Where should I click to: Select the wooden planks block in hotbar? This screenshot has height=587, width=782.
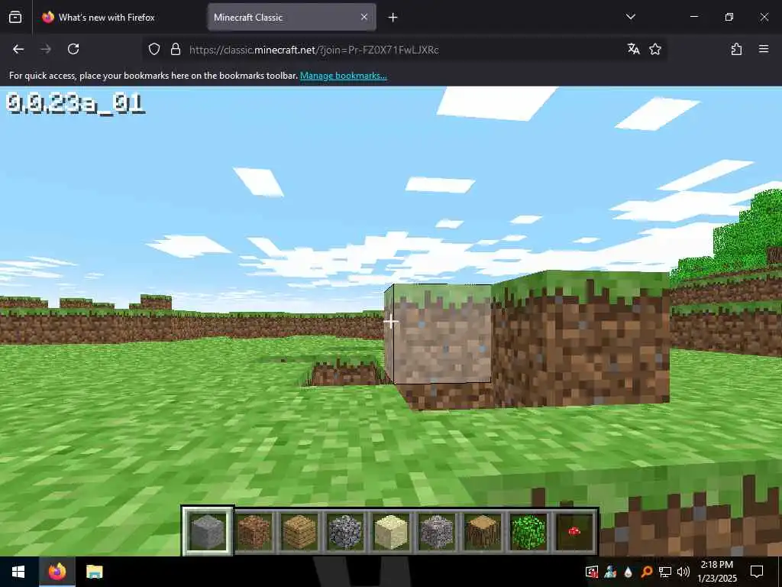click(x=299, y=532)
